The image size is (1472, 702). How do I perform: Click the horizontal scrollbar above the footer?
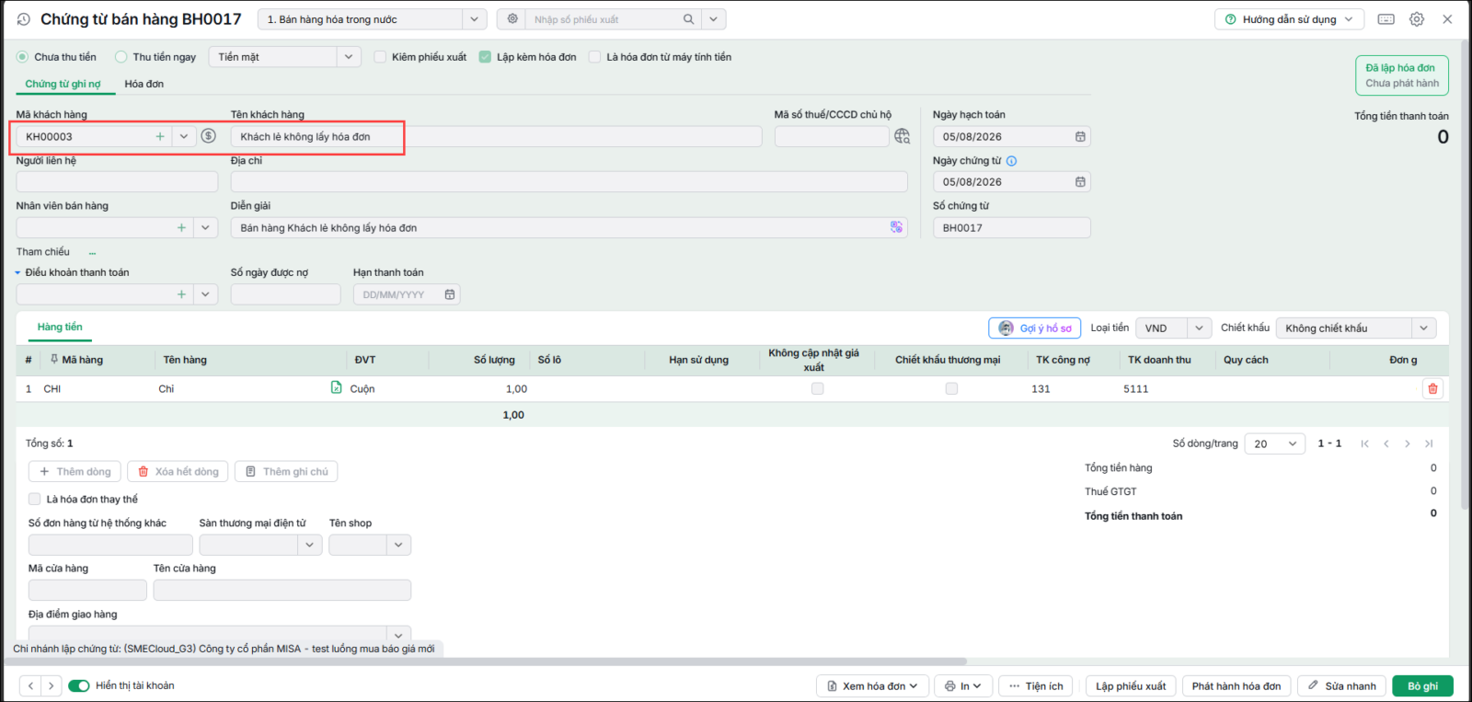click(x=486, y=662)
